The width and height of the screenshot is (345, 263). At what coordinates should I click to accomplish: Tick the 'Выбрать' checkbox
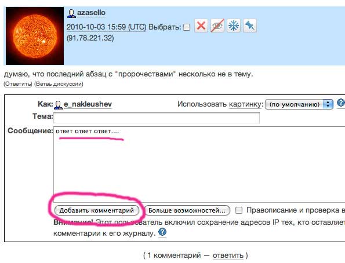point(187,27)
